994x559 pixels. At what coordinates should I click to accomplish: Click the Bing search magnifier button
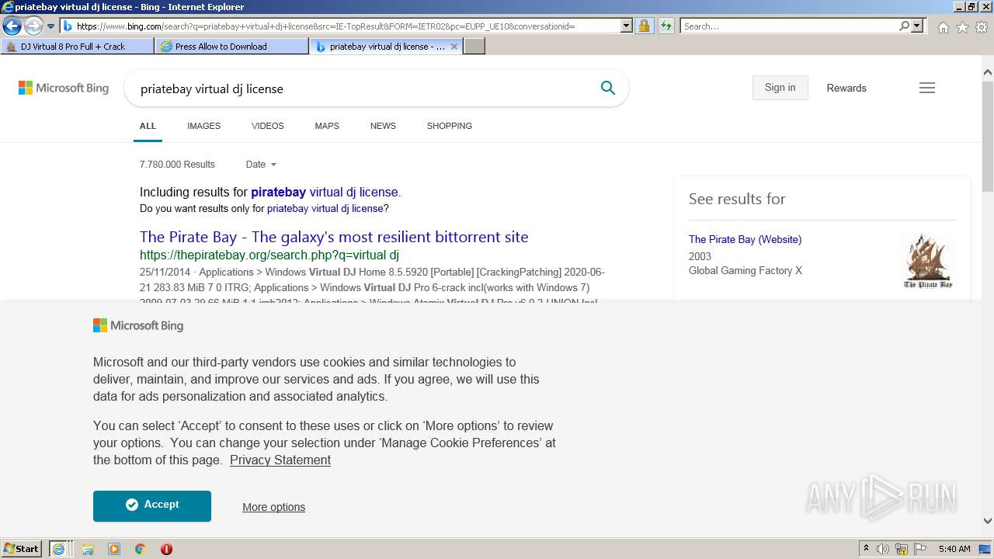608,88
